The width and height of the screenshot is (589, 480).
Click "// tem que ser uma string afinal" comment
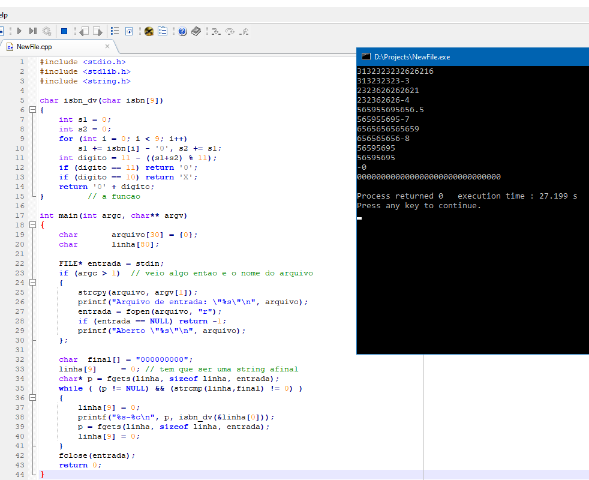click(x=222, y=369)
